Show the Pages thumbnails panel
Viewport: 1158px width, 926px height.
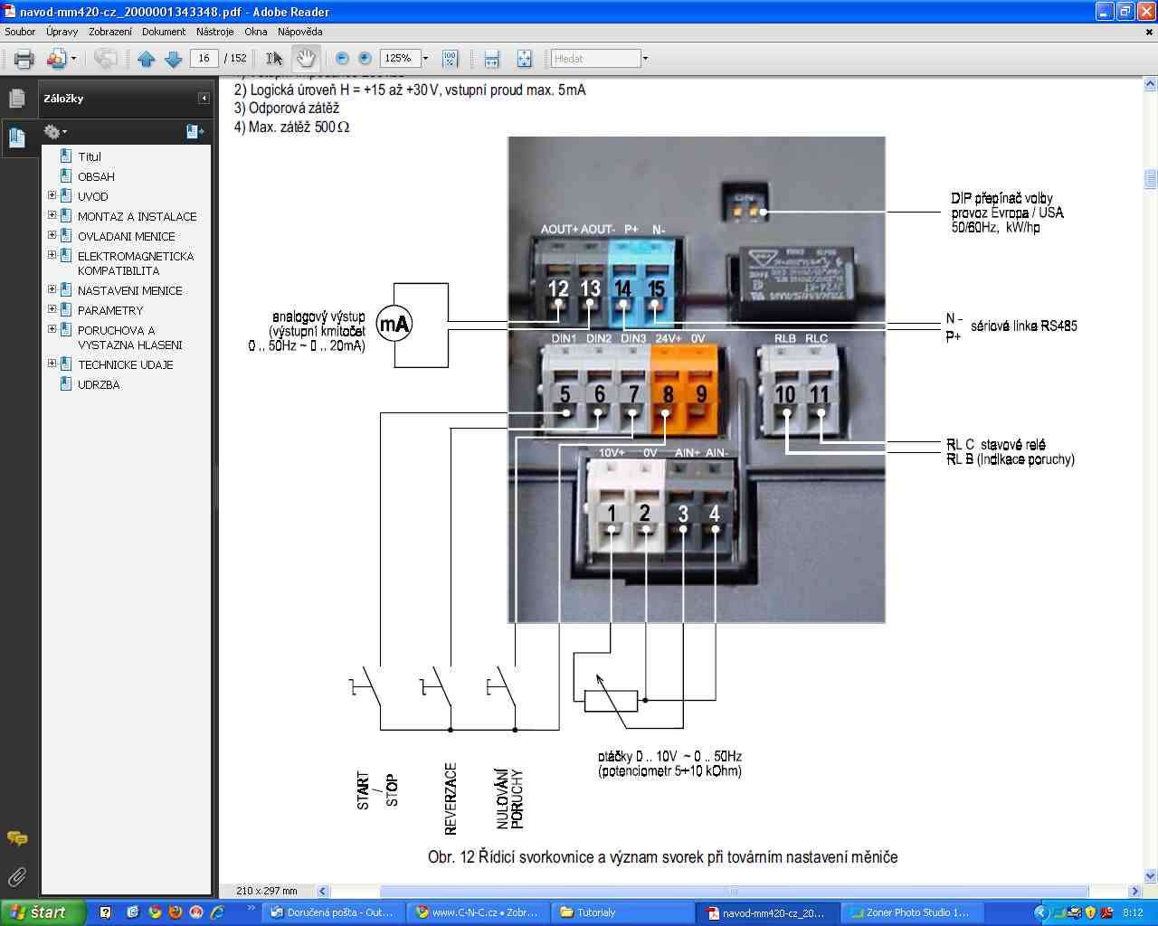pyautogui.click(x=17, y=99)
